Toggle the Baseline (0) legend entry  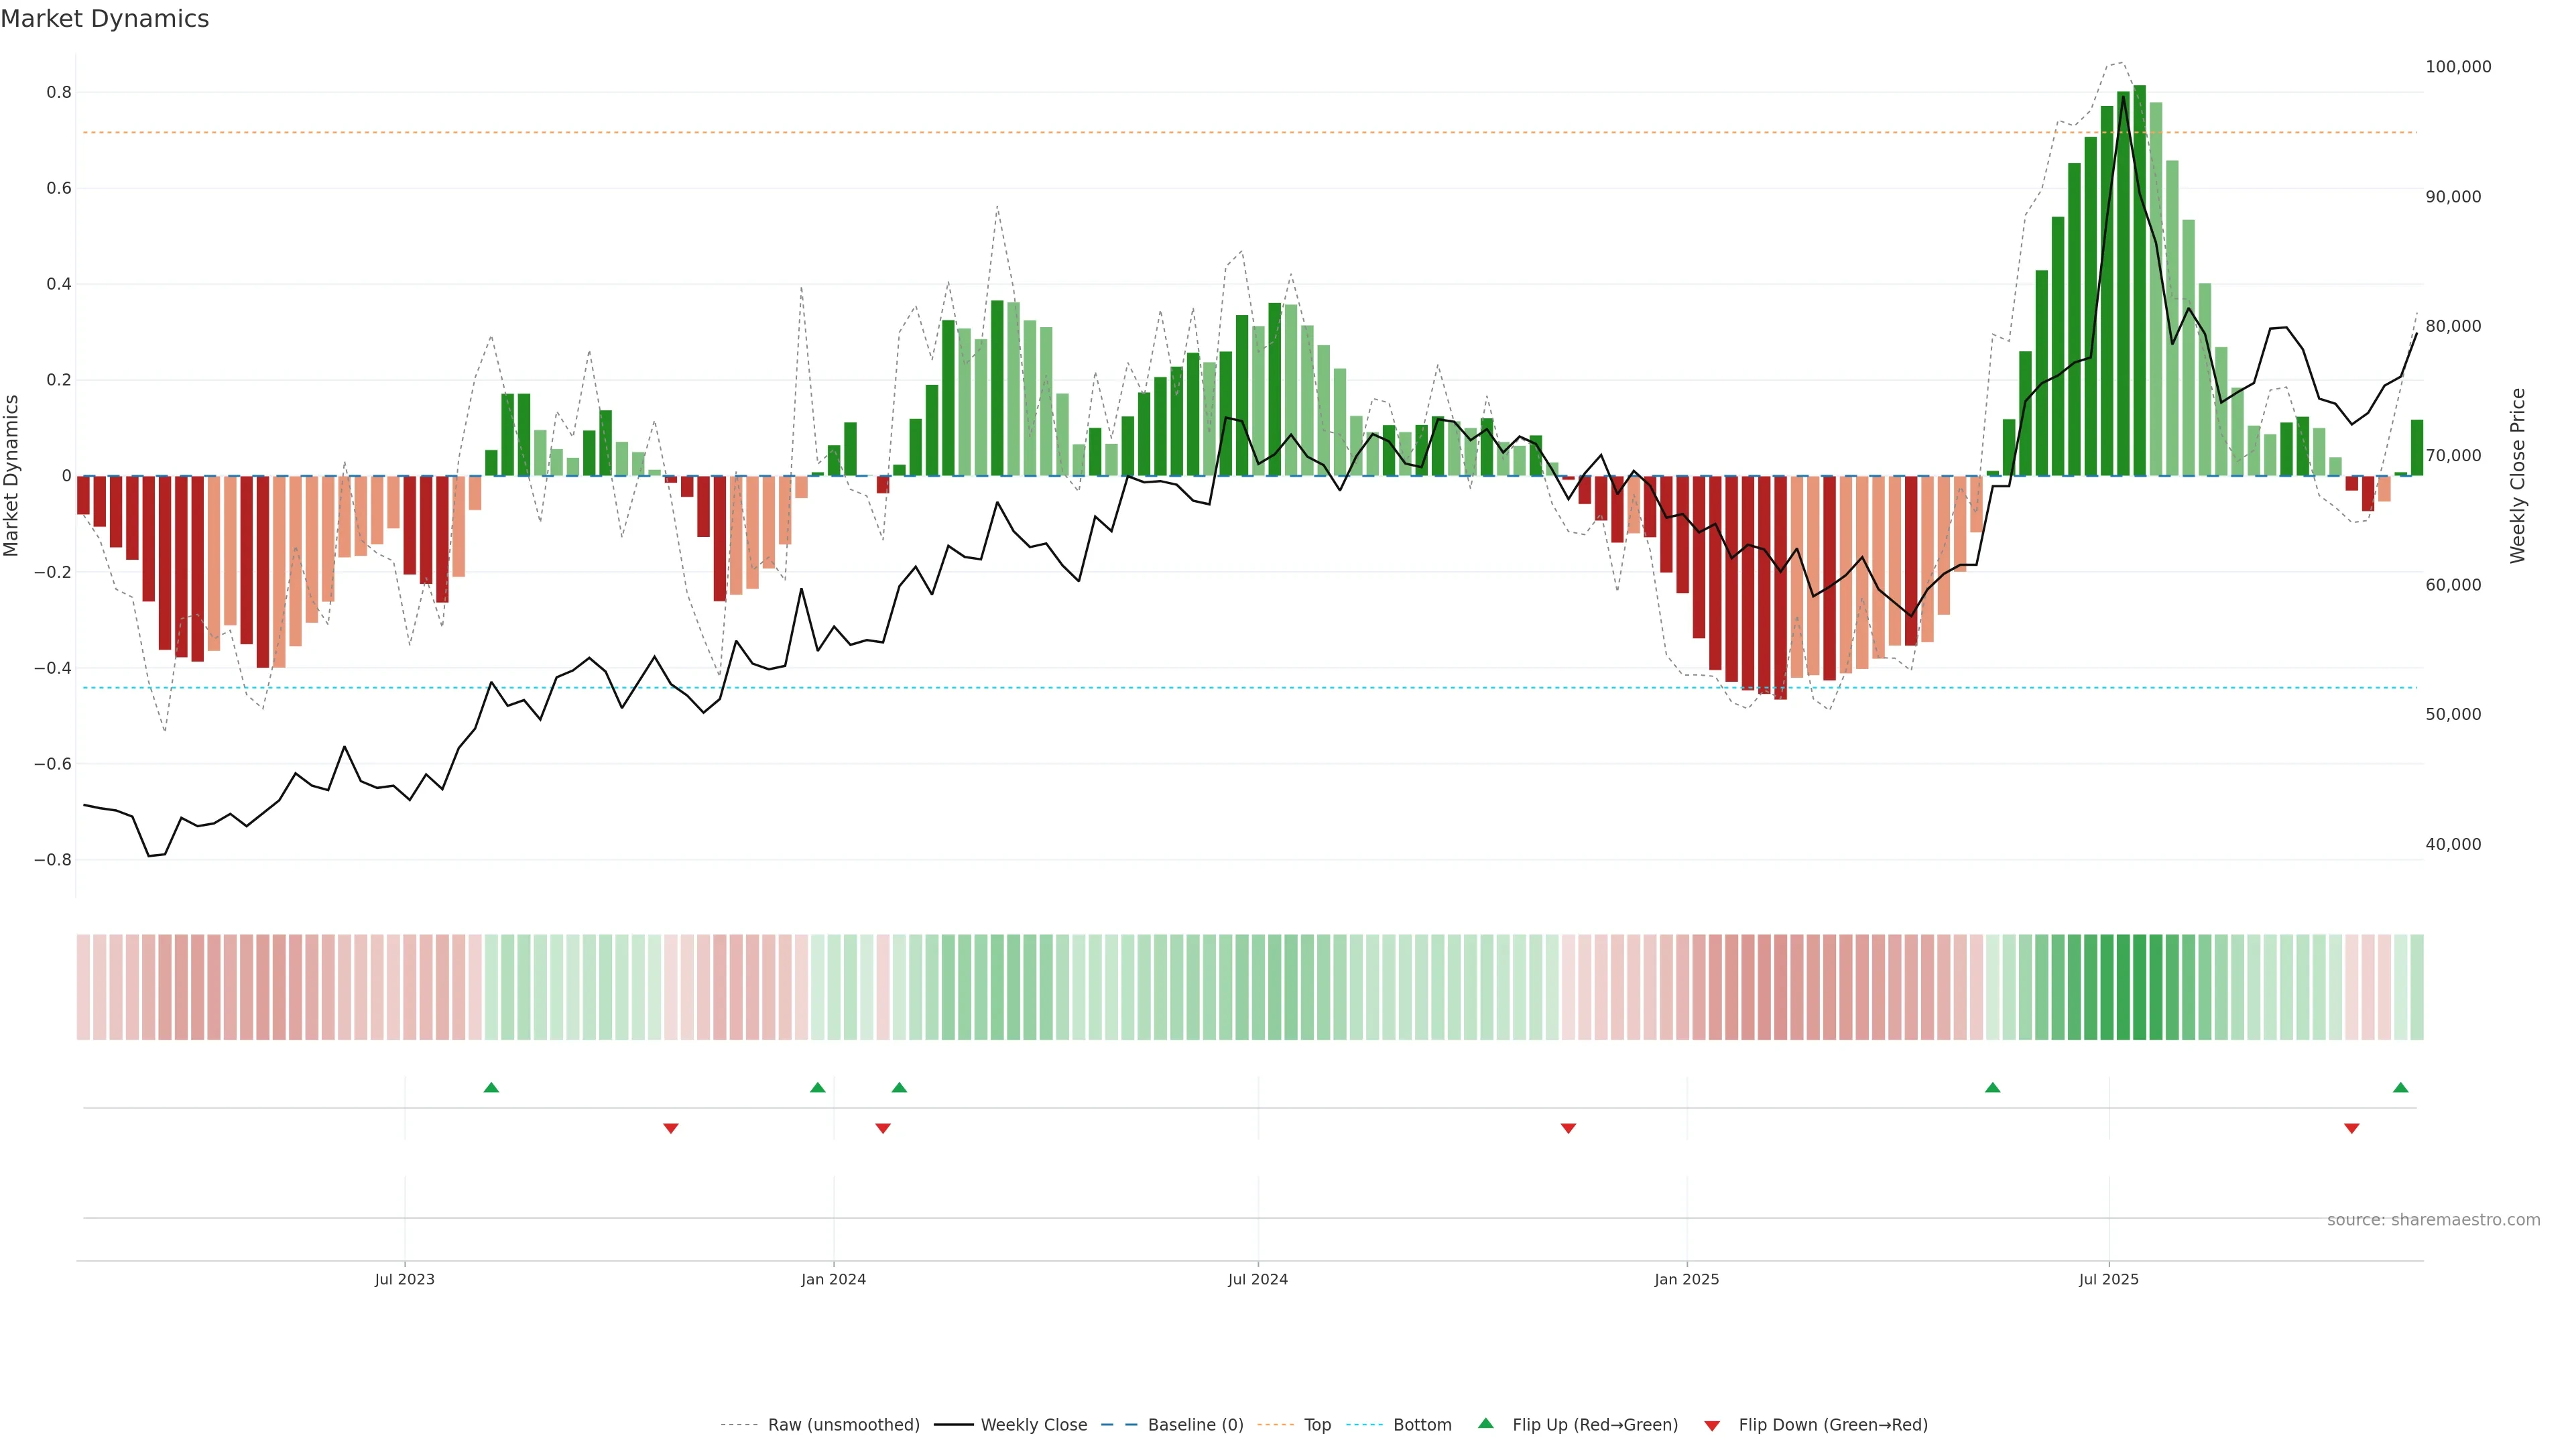(x=1195, y=1425)
